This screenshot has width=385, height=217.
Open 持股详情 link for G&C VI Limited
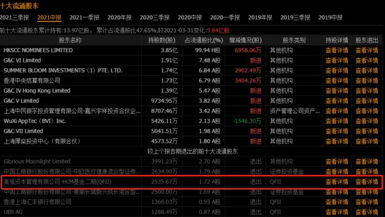click(337, 60)
